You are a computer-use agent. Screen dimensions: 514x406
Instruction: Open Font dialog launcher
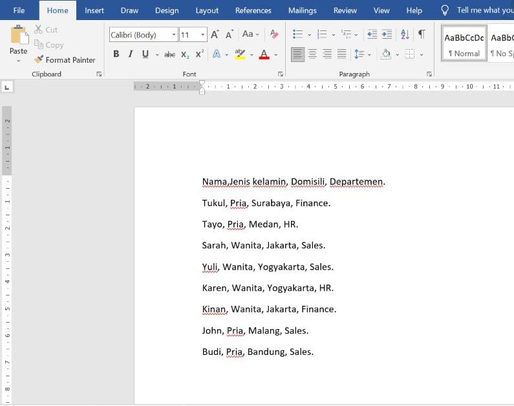coord(280,74)
